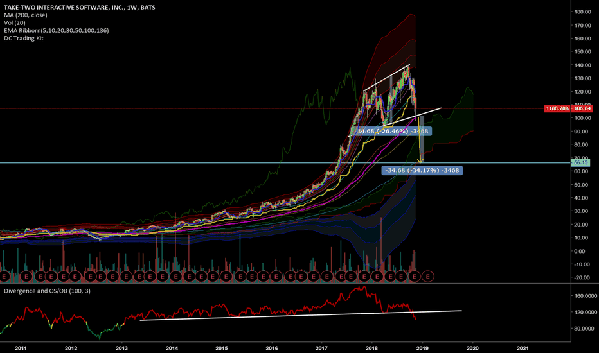Click the 2015 label on time axis
Screen dimensions: 599x353
(222, 348)
